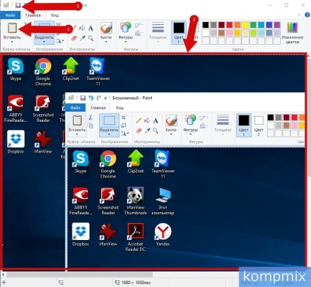
Task: Expand the Кисти brushes dropdown in the top ribbon
Action: [106, 42]
